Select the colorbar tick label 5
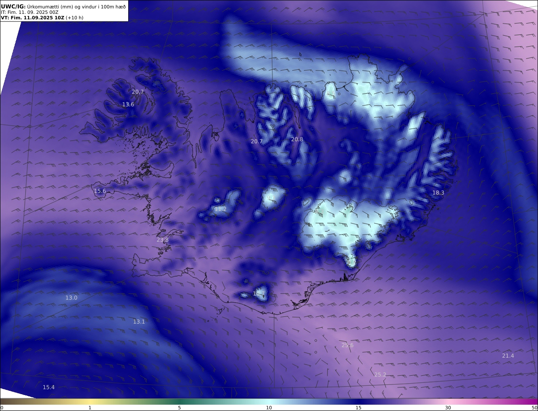Screen dimensions: 538x411 [x=179, y=408]
